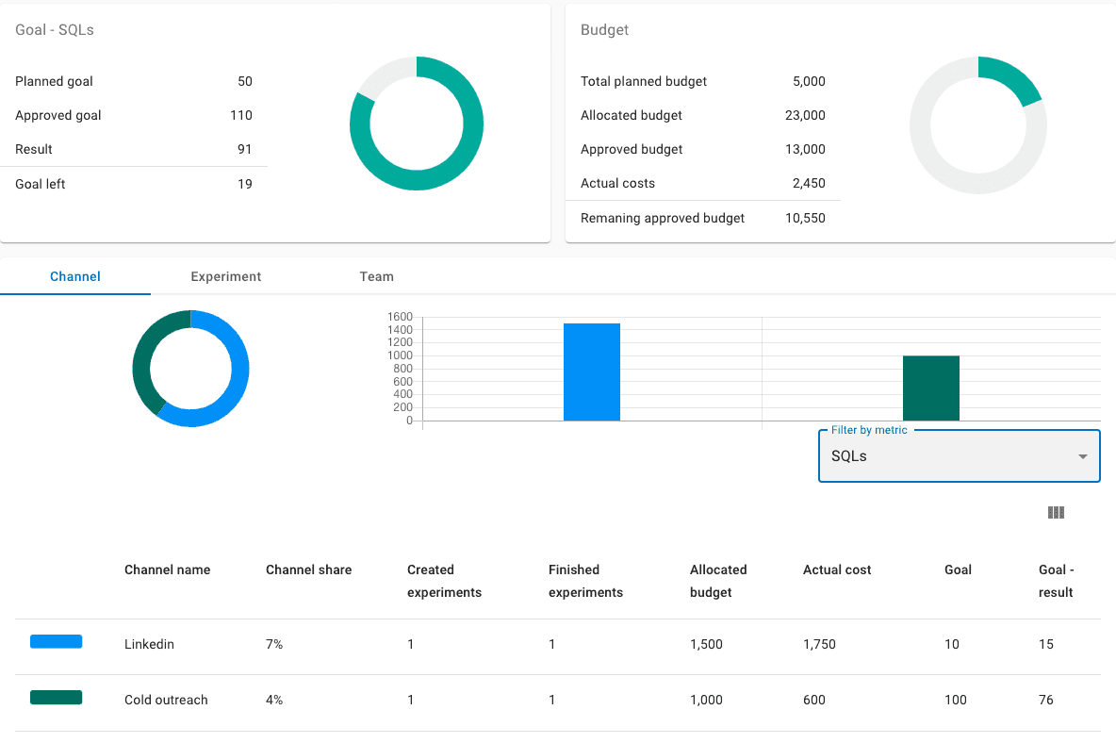Viewport: 1116px width, 743px height.
Task: Click the Actual cost column header
Action: pyautogui.click(x=837, y=570)
